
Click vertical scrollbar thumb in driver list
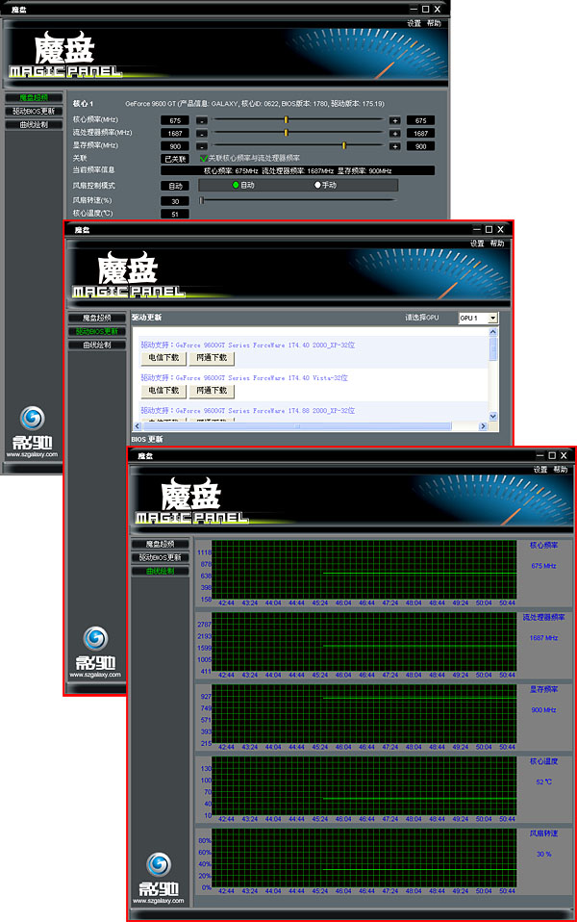click(493, 348)
